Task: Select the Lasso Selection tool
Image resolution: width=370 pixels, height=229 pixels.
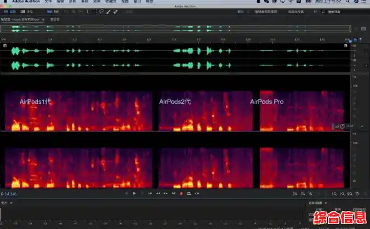Action: 102,12
